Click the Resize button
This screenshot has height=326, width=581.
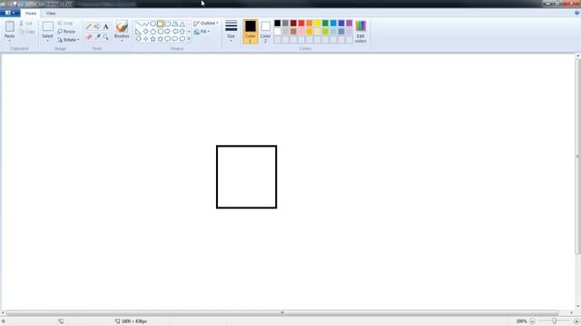click(x=66, y=32)
